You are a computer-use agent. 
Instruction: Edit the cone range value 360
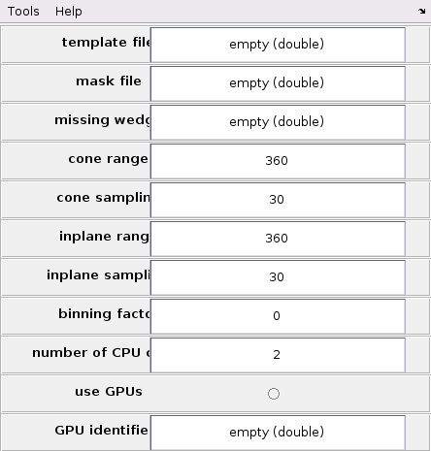(278, 161)
